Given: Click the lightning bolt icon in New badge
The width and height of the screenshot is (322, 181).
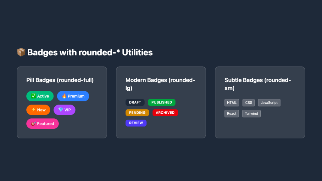Looking at the screenshot, I should pyautogui.click(x=34, y=110).
